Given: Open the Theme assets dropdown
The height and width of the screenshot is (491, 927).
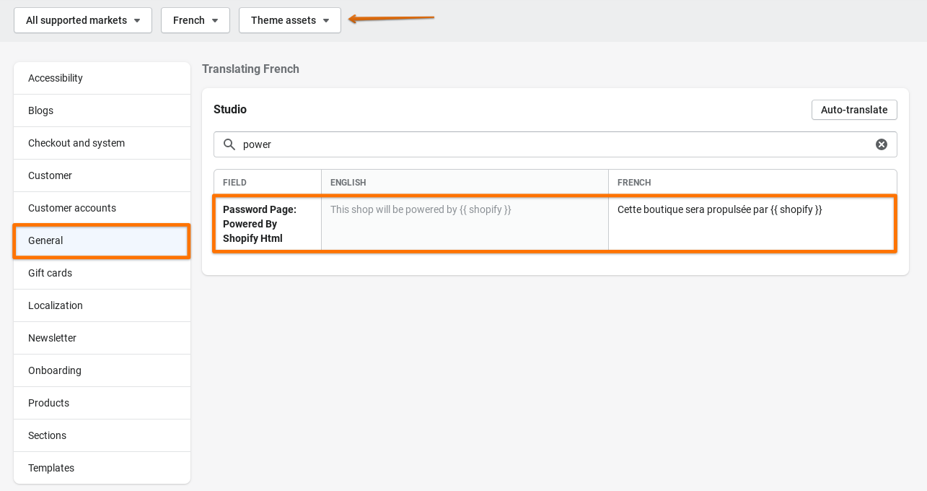Looking at the screenshot, I should (x=290, y=20).
